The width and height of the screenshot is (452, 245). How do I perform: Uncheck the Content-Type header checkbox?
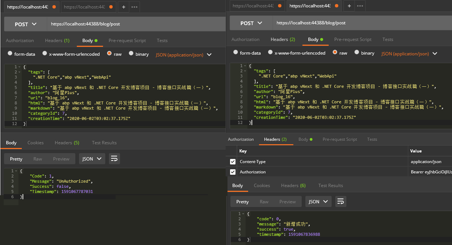(x=233, y=162)
